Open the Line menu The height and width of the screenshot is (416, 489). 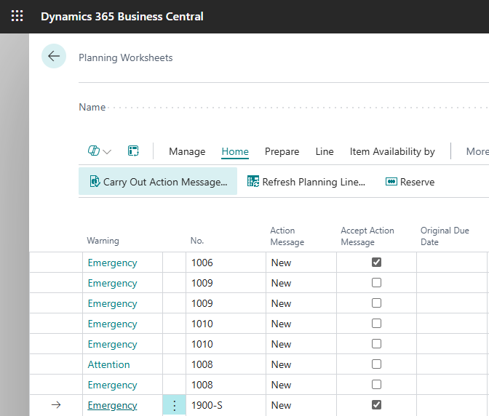(x=325, y=151)
